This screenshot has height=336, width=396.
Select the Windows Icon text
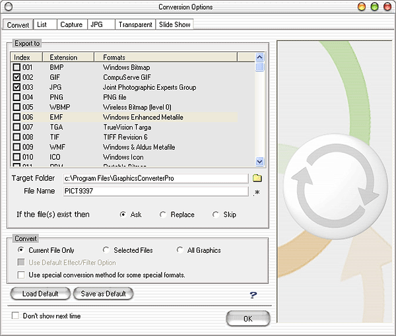click(x=123, y=157)
